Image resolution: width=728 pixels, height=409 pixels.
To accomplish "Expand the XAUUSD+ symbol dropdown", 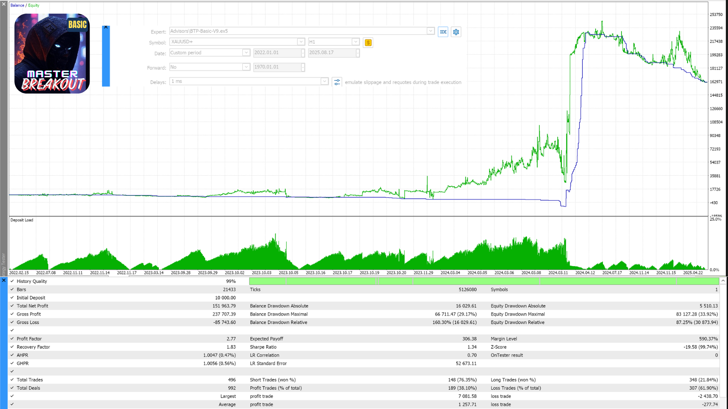I will click(301, 42).
